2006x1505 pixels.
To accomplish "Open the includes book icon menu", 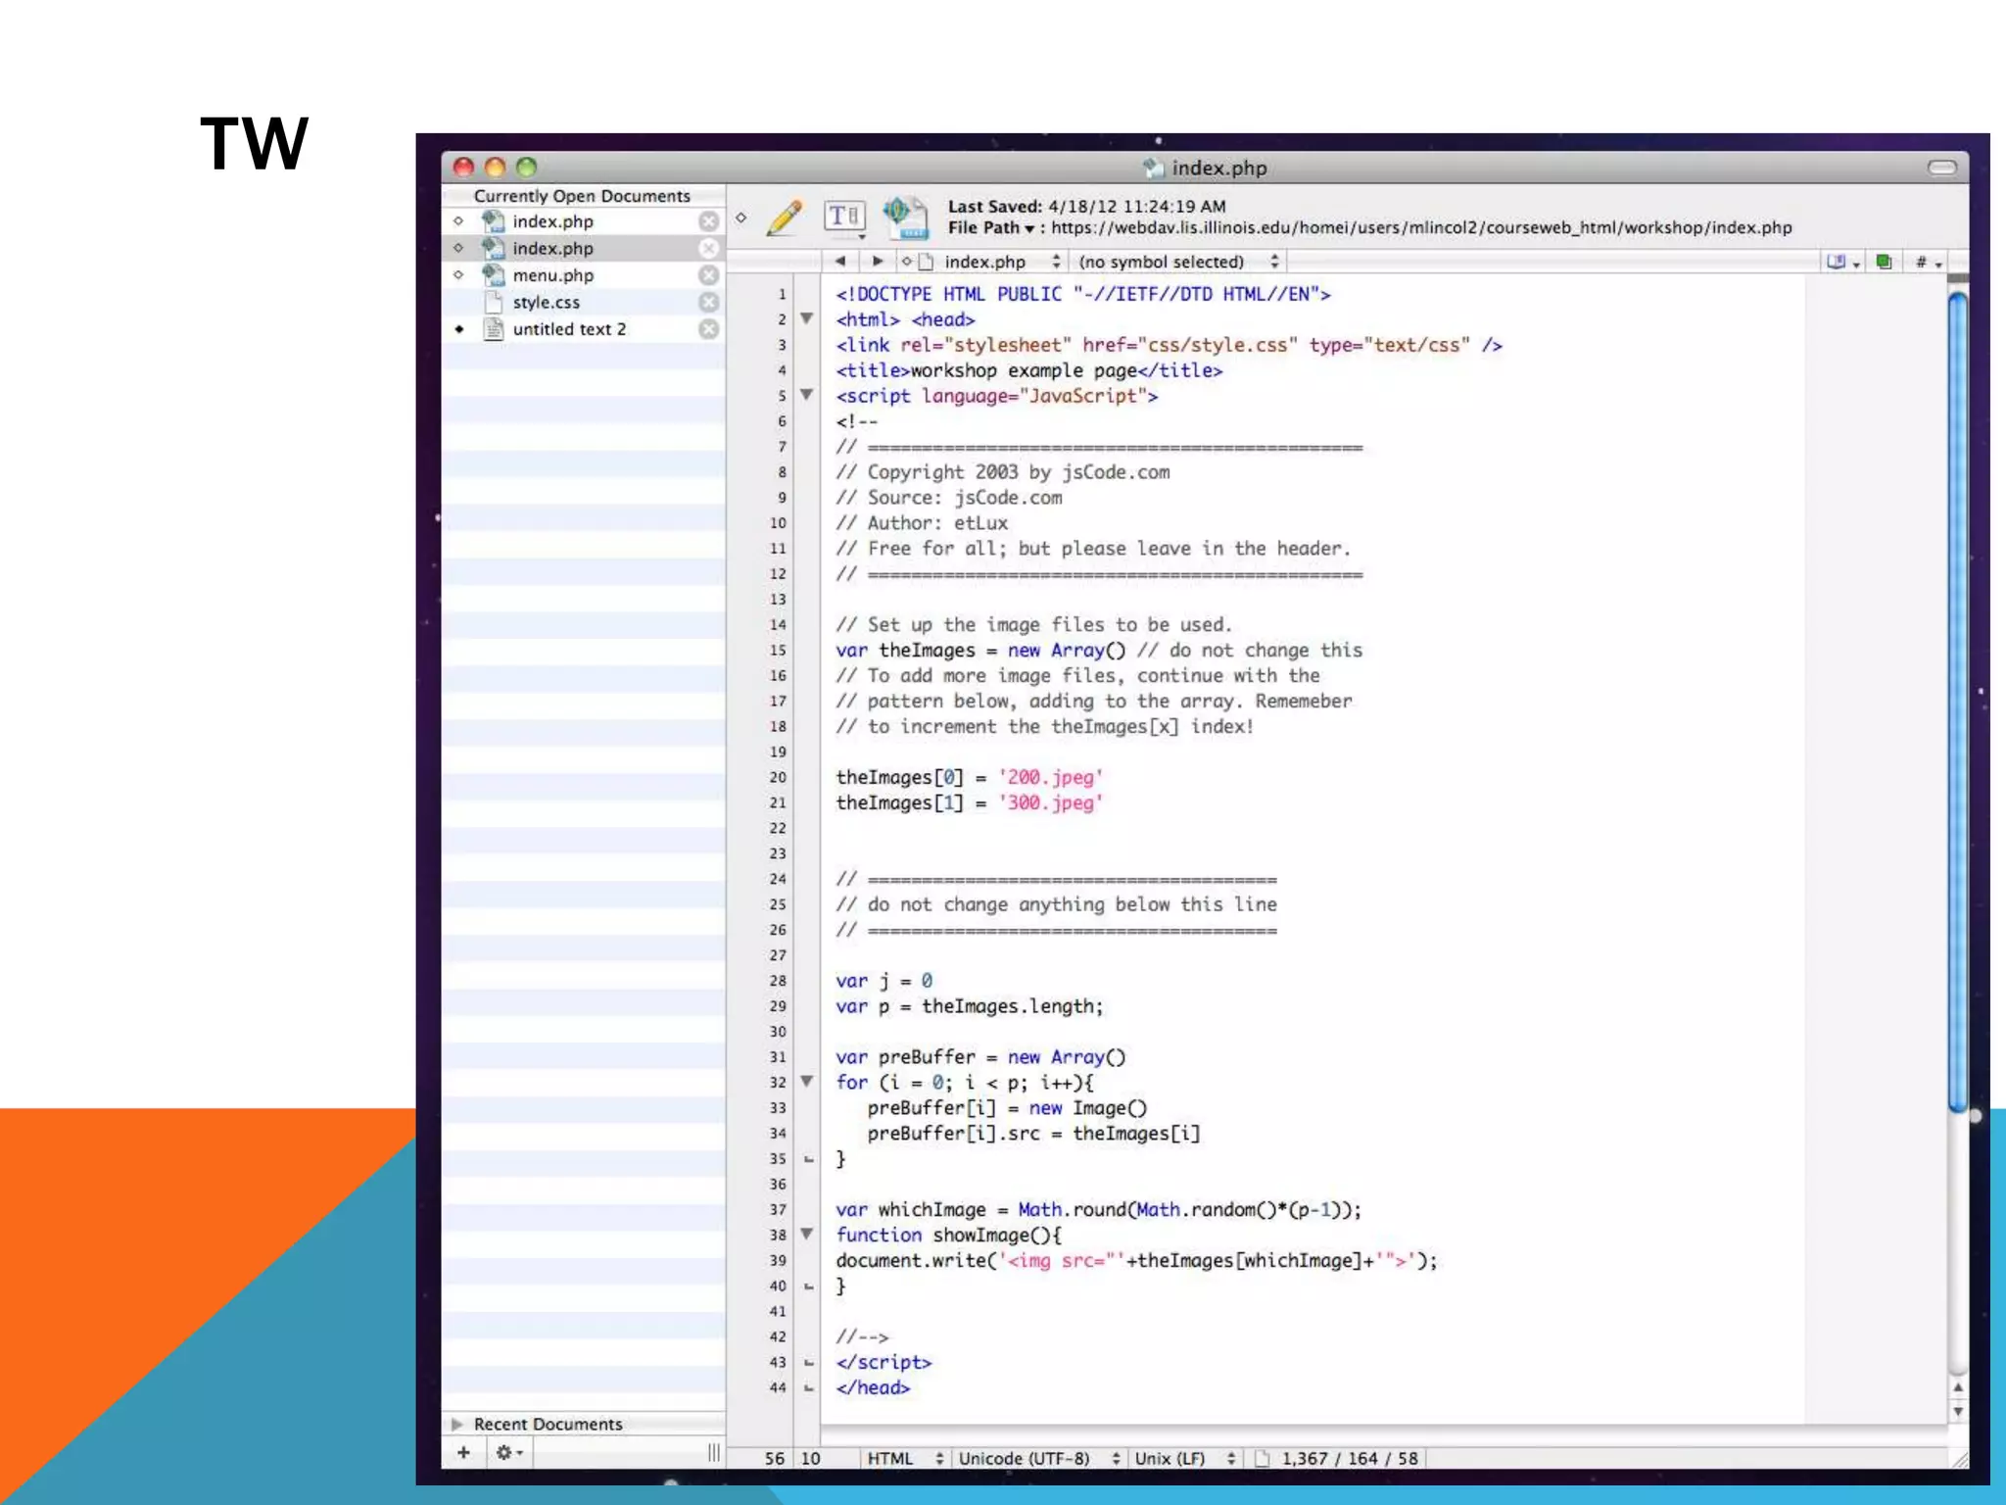I will 1841,262.
